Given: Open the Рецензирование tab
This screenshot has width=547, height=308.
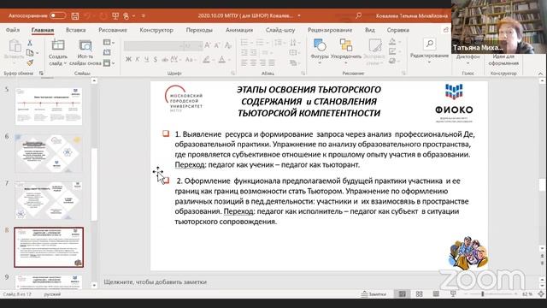Looking at the screenshot, I should 330,30.
